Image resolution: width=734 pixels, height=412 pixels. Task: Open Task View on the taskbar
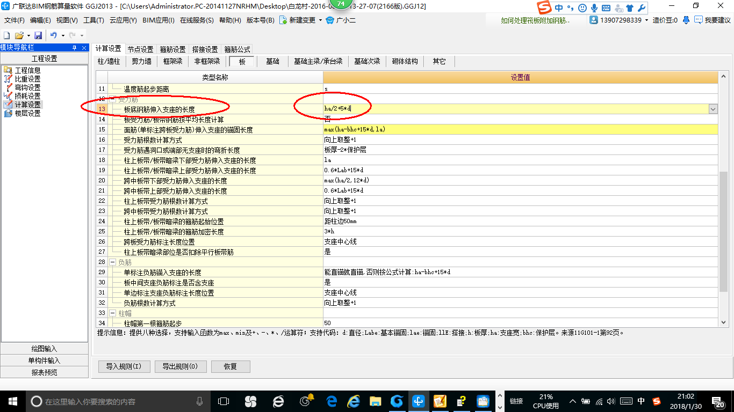(x=223, y=401)
